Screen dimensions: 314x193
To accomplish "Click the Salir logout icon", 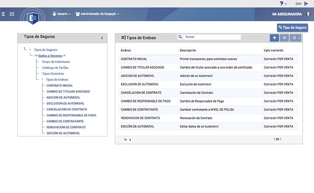I will tap(306, 4).
